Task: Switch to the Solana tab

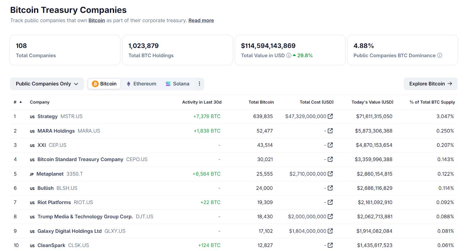Action: click(x=177, y=84)
